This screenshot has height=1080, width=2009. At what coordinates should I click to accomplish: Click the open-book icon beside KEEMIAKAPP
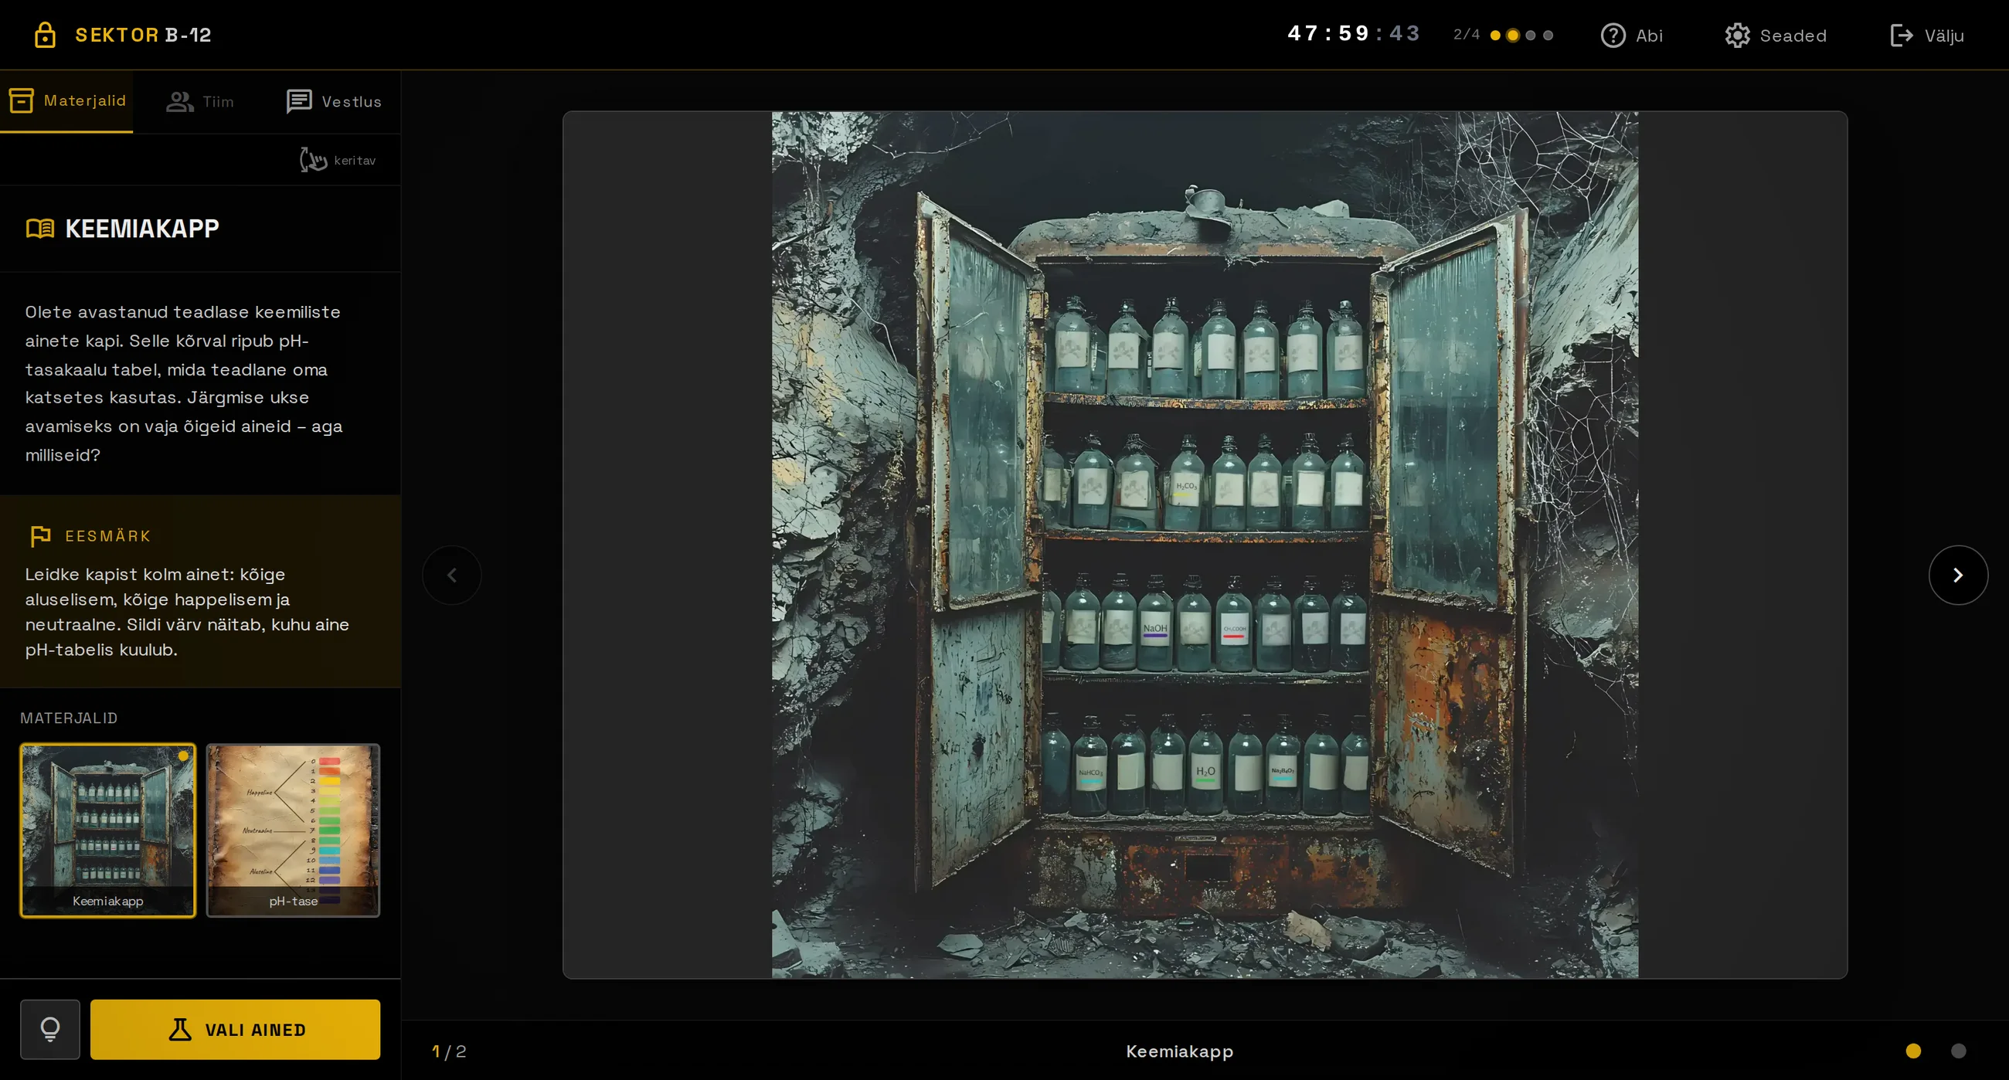[x=39, y=229]
